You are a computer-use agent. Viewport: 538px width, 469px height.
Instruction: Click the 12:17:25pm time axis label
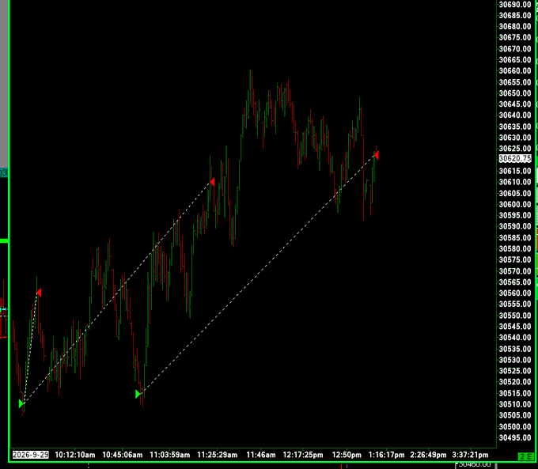pyautogui.click(x=303, y=455)
